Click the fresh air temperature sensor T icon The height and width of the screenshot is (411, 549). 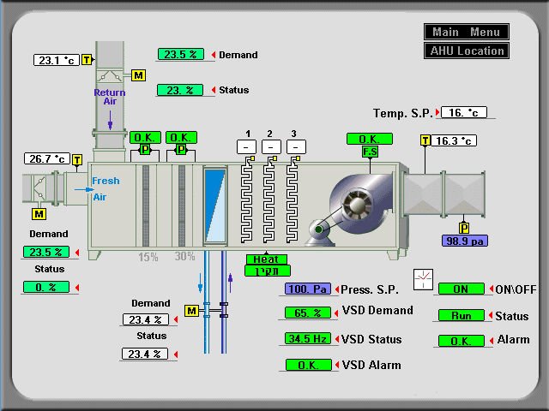[x=77, y=160]
